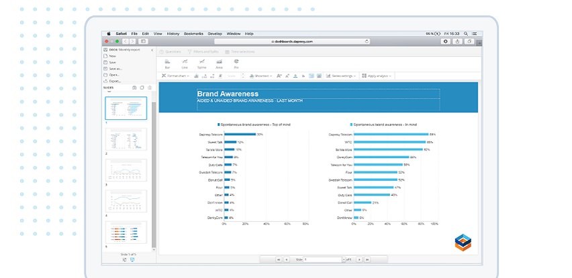Click Export... in the deck menu
Viewport: 572px width, 278px height.
point(112,81)
